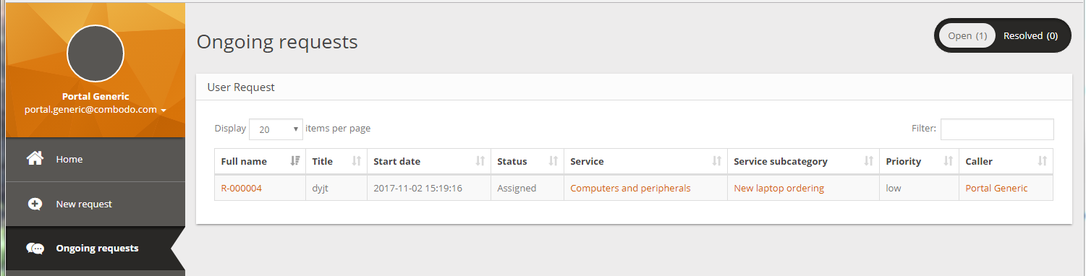Image resolution: width=1086 pixels, height=276 pixels.
Task: Sort by Full name using sort icon
Action: [x=294, y=161]
